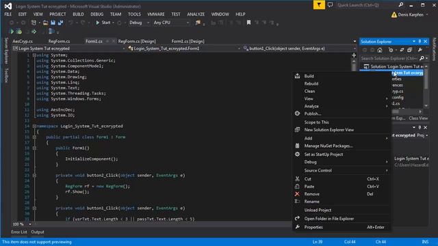The height and width of the screenshot is (246, 438).
Task: Open the PROJECT menu
Action: (x=57, y=14)
